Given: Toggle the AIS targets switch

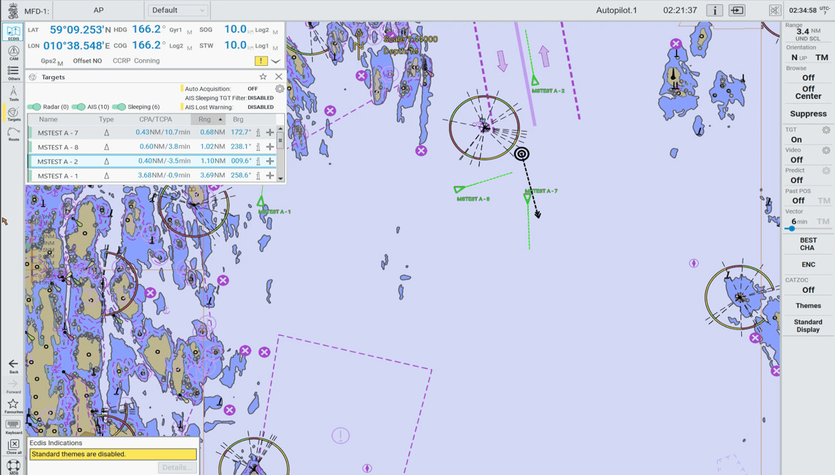Looking at the screenshot, I should click(x=79, y=107).
